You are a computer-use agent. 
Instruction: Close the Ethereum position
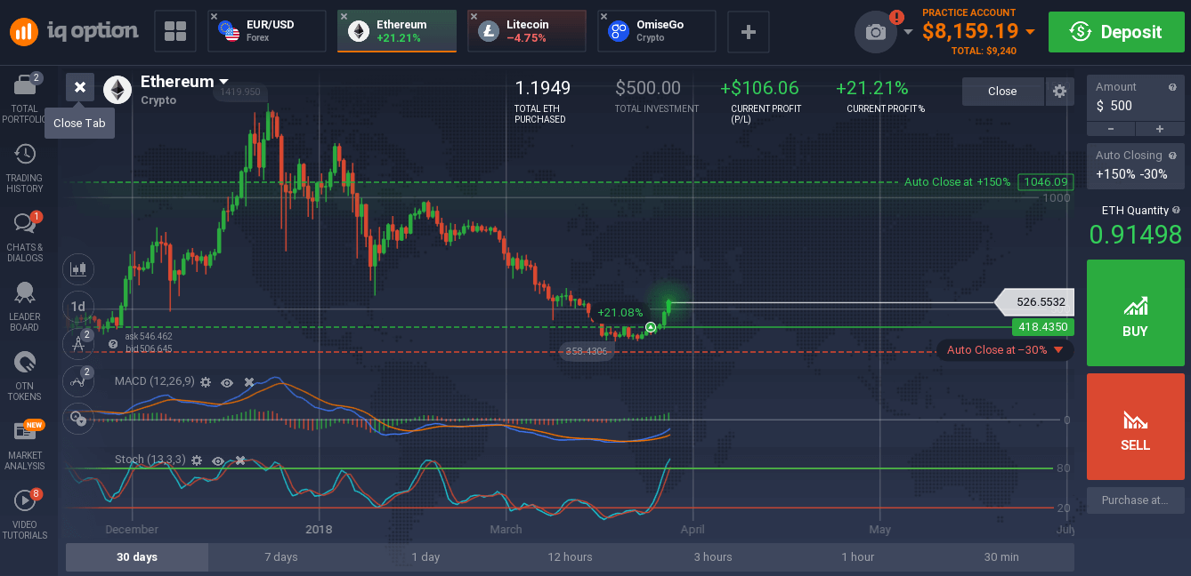[1002, 91]
